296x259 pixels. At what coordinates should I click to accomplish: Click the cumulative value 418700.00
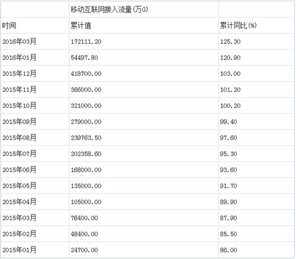click(x=86, y=73)
